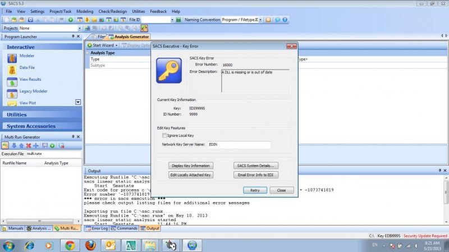Open the Data File program icon
Viewport: 449px width, 252px height.
[12, 70]
